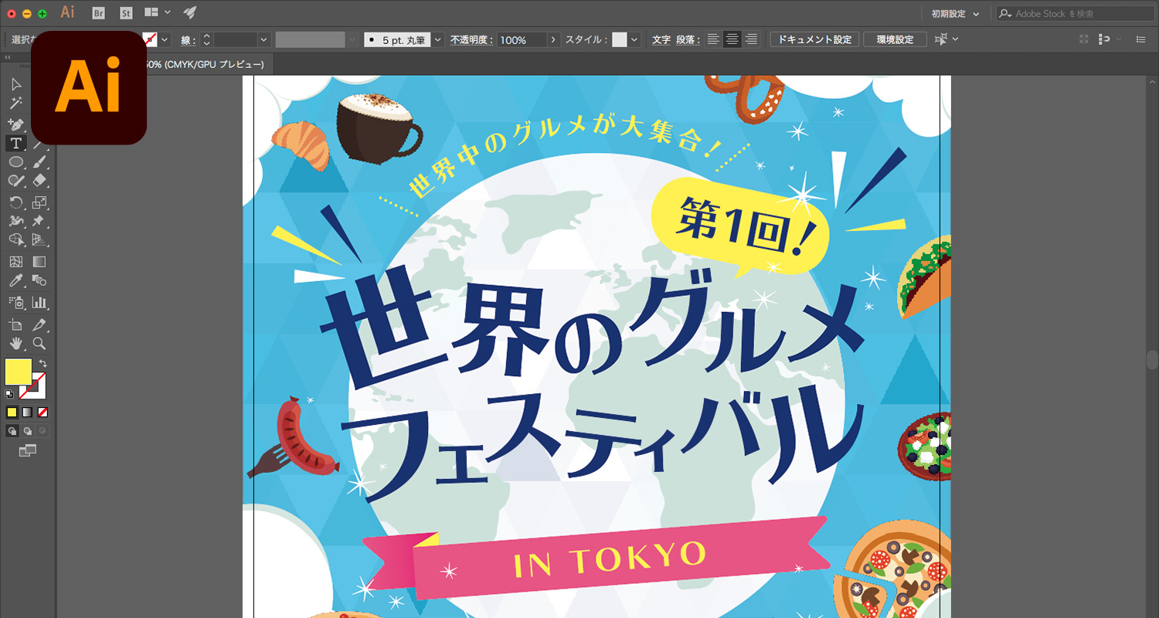Open Adobe Bridge via Br icon
Image resolution: width=1159 pixels, height=618 pixels.
tap(98, 13)
